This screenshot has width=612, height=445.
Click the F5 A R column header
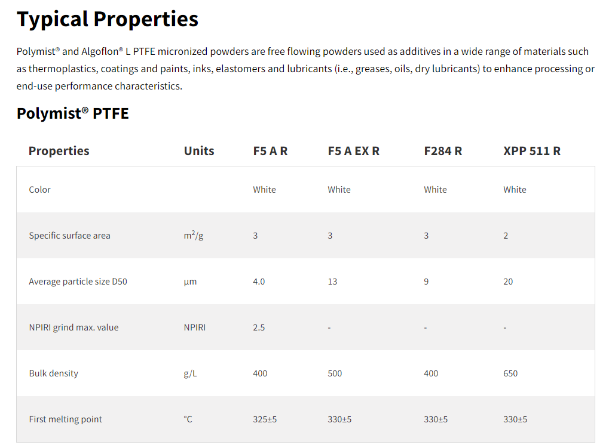[270, 151]
